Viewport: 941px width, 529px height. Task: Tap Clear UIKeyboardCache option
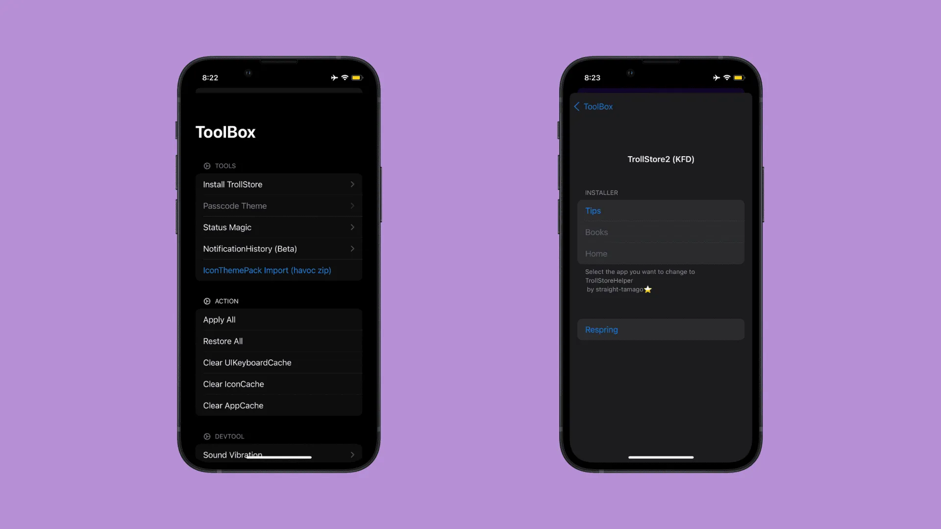247,362
